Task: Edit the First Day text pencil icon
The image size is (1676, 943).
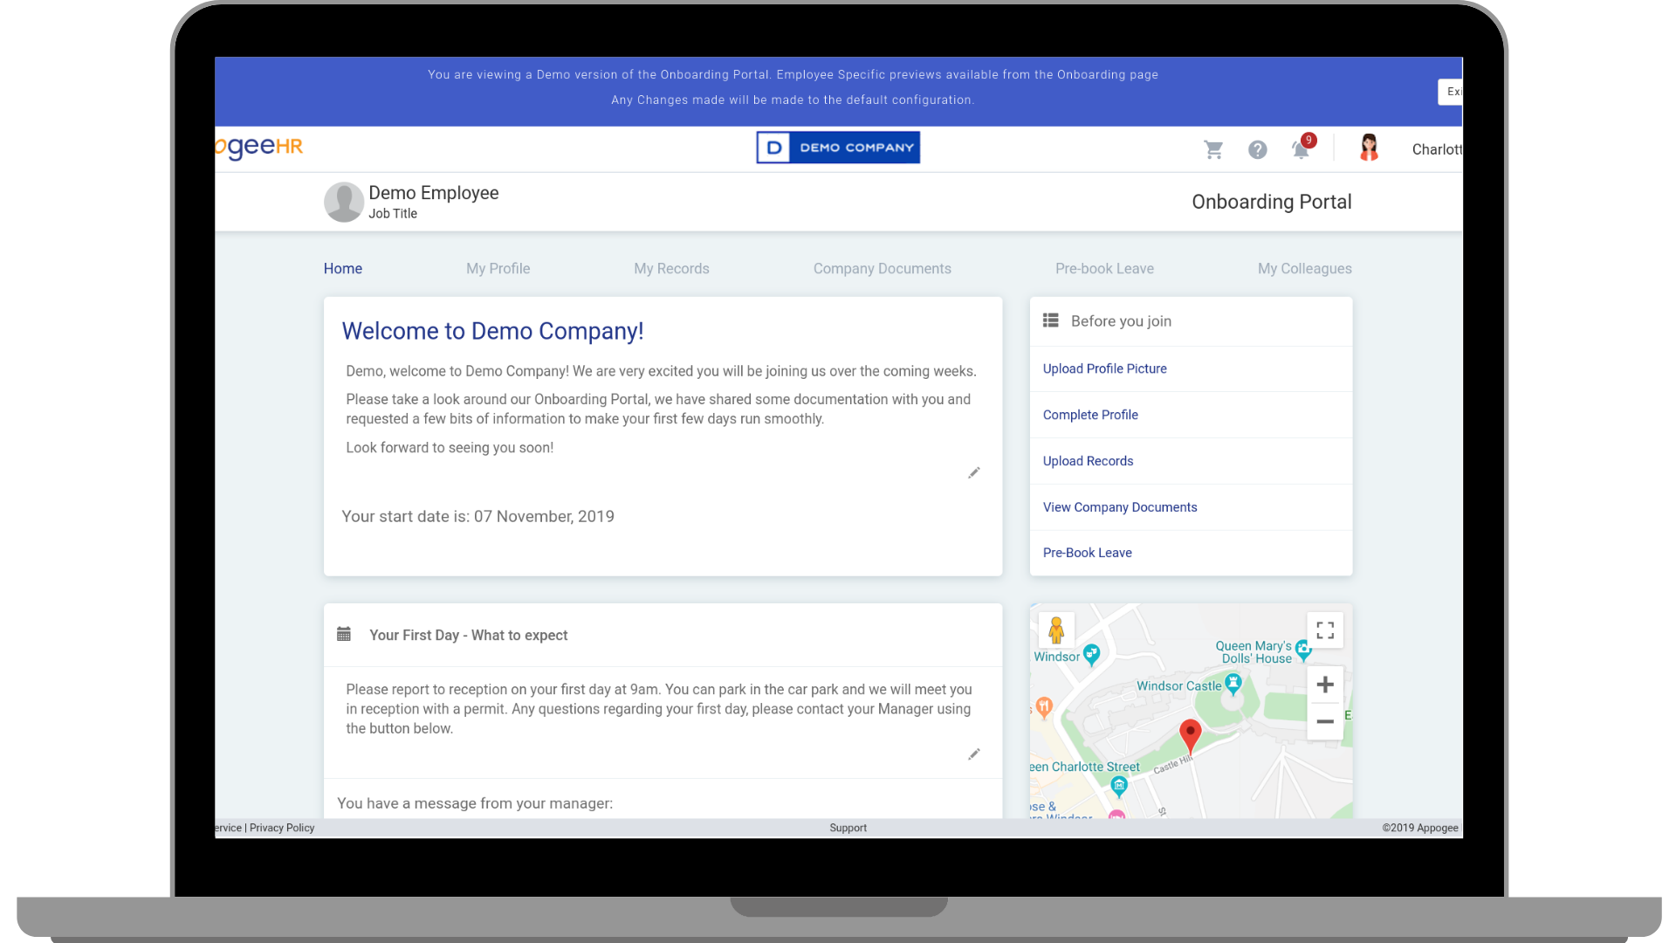Action: [974, 754]
